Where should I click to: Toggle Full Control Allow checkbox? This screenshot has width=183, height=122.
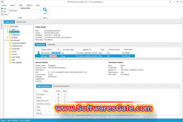pos(58,94)
